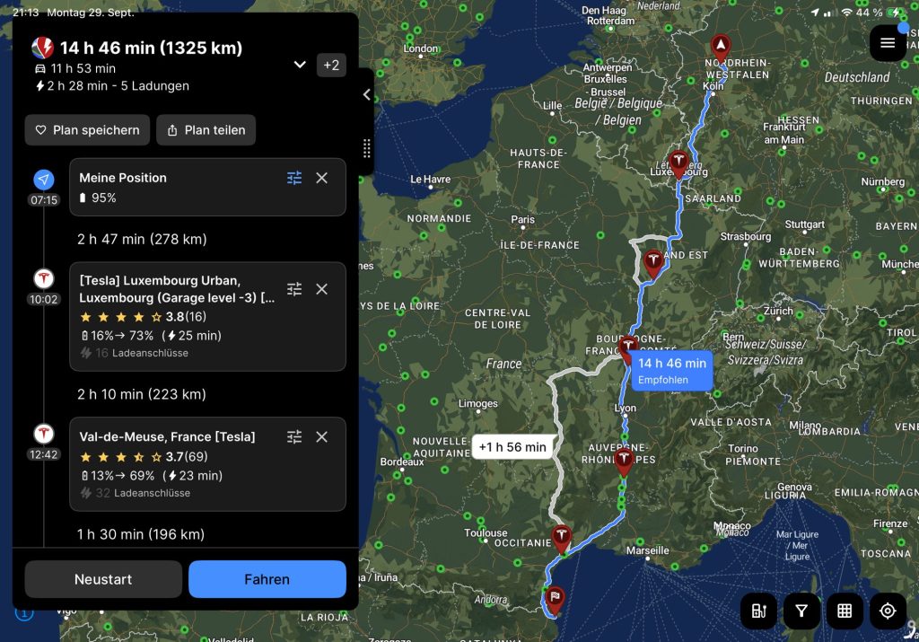
Task: Select the +1 h 56 min alternative route
Action: (512, 446)
